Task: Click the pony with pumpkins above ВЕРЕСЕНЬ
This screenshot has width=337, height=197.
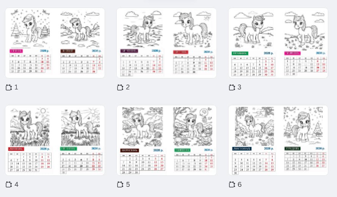Action: [143, 127]
